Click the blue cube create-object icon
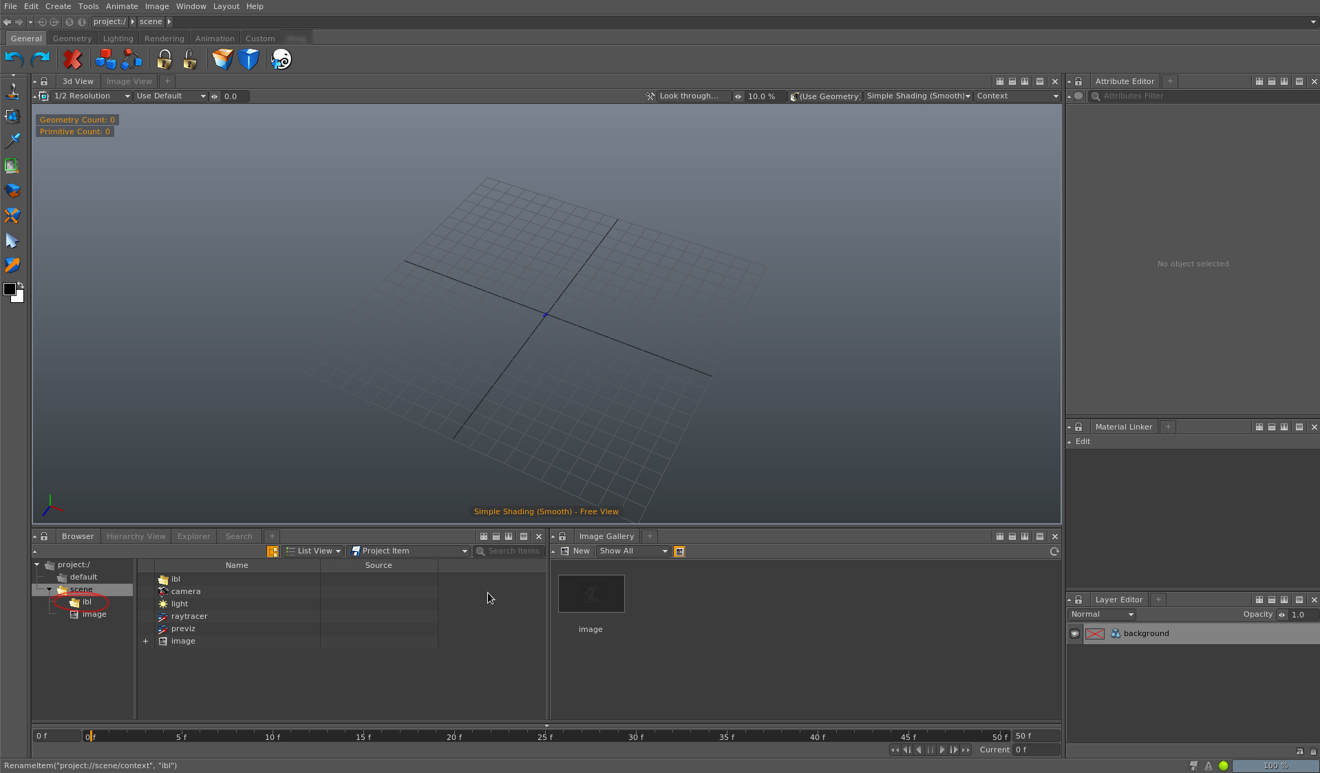Image resolution: width=1320 pixels, height=773 pixels. pos(248,59)
